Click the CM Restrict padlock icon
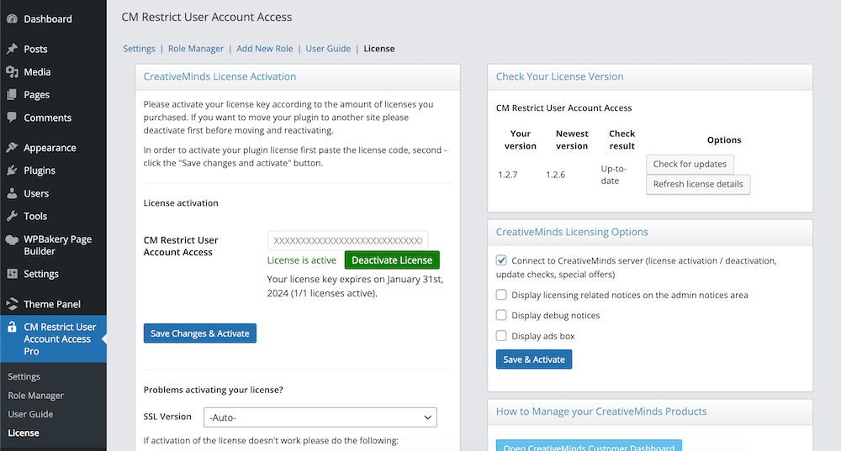The width and height of the screenshot is (841, 451). 12,327
